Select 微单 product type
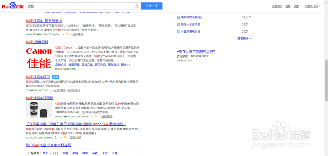This screenshot has height=156, width=328. pos(85,153)
